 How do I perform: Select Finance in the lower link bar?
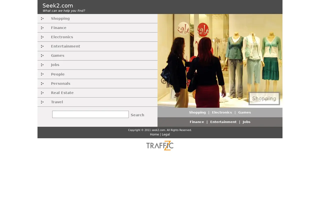(x=197, y=122)
